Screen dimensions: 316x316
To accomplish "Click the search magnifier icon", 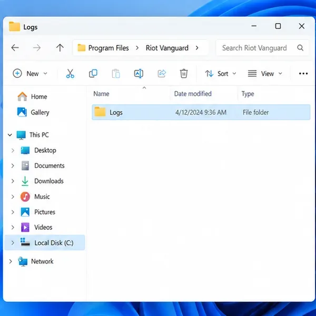I will tap(300, 48).
